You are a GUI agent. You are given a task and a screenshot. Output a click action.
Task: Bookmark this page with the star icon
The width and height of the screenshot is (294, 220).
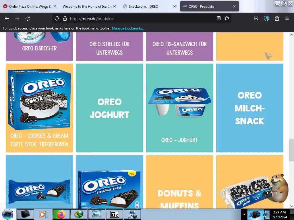[x=227, y=18]
